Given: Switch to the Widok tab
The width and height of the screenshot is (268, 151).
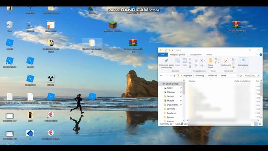Looking at the screenshot, I should tap(209, 55).
